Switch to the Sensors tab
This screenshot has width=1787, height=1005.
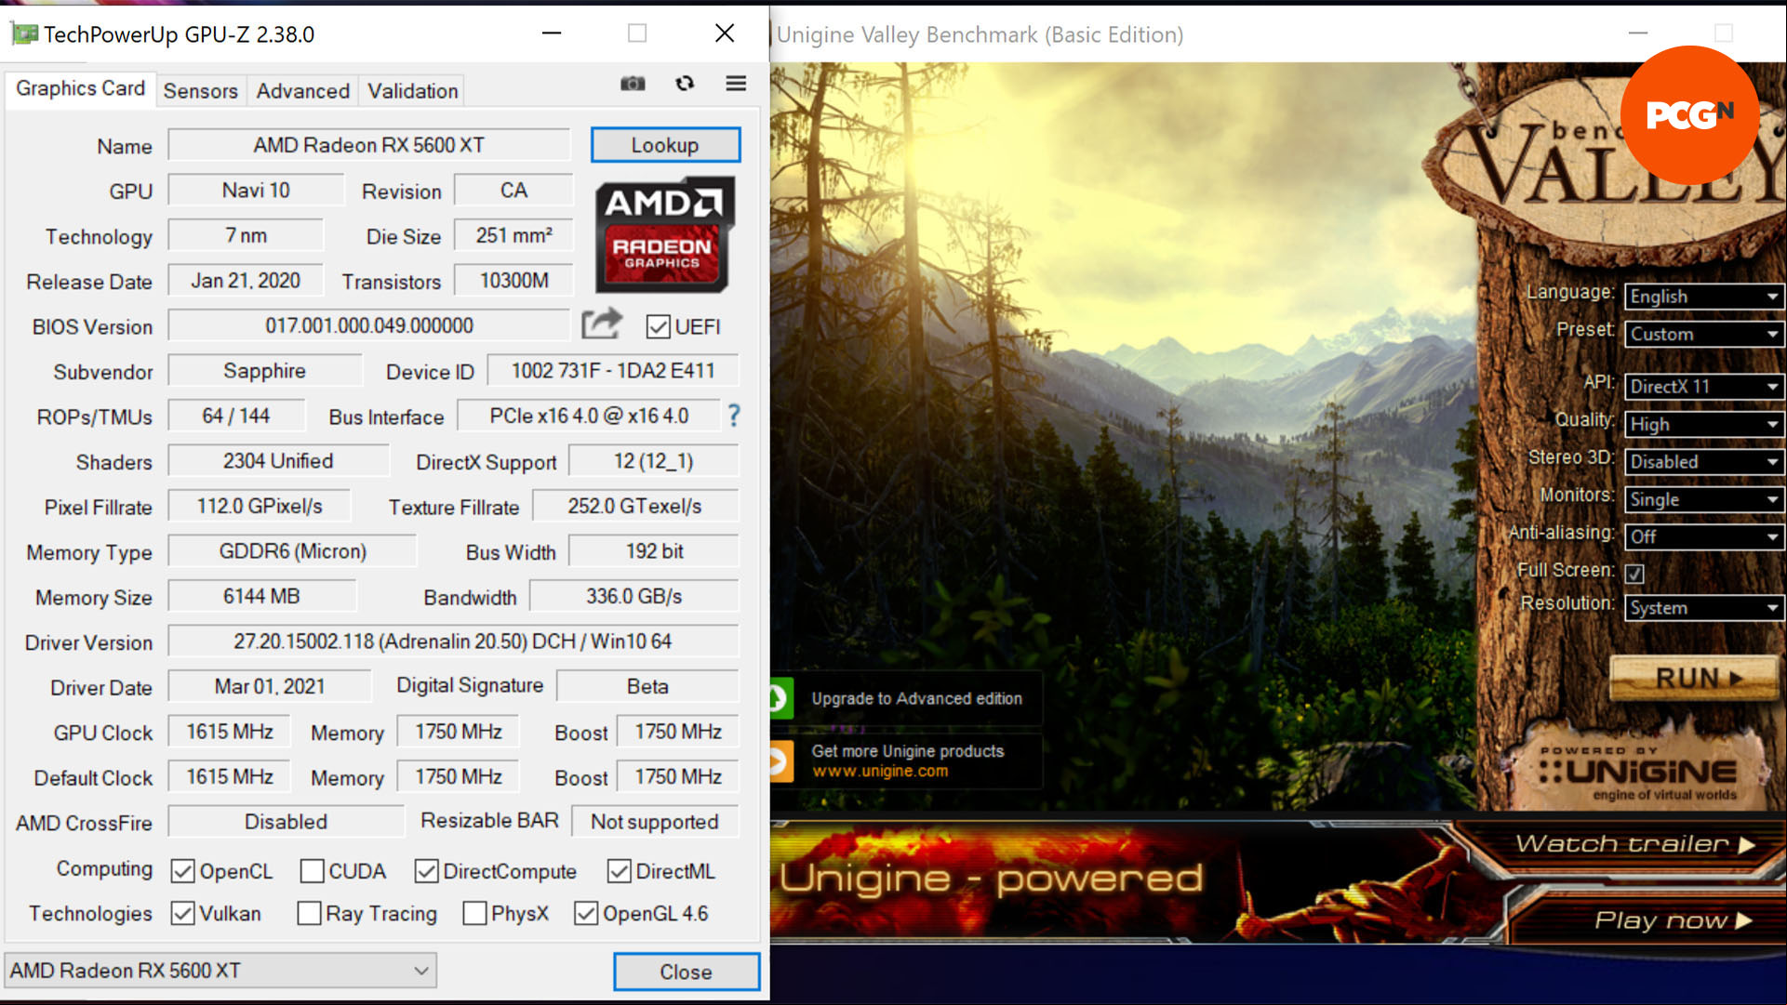(200, 91)
